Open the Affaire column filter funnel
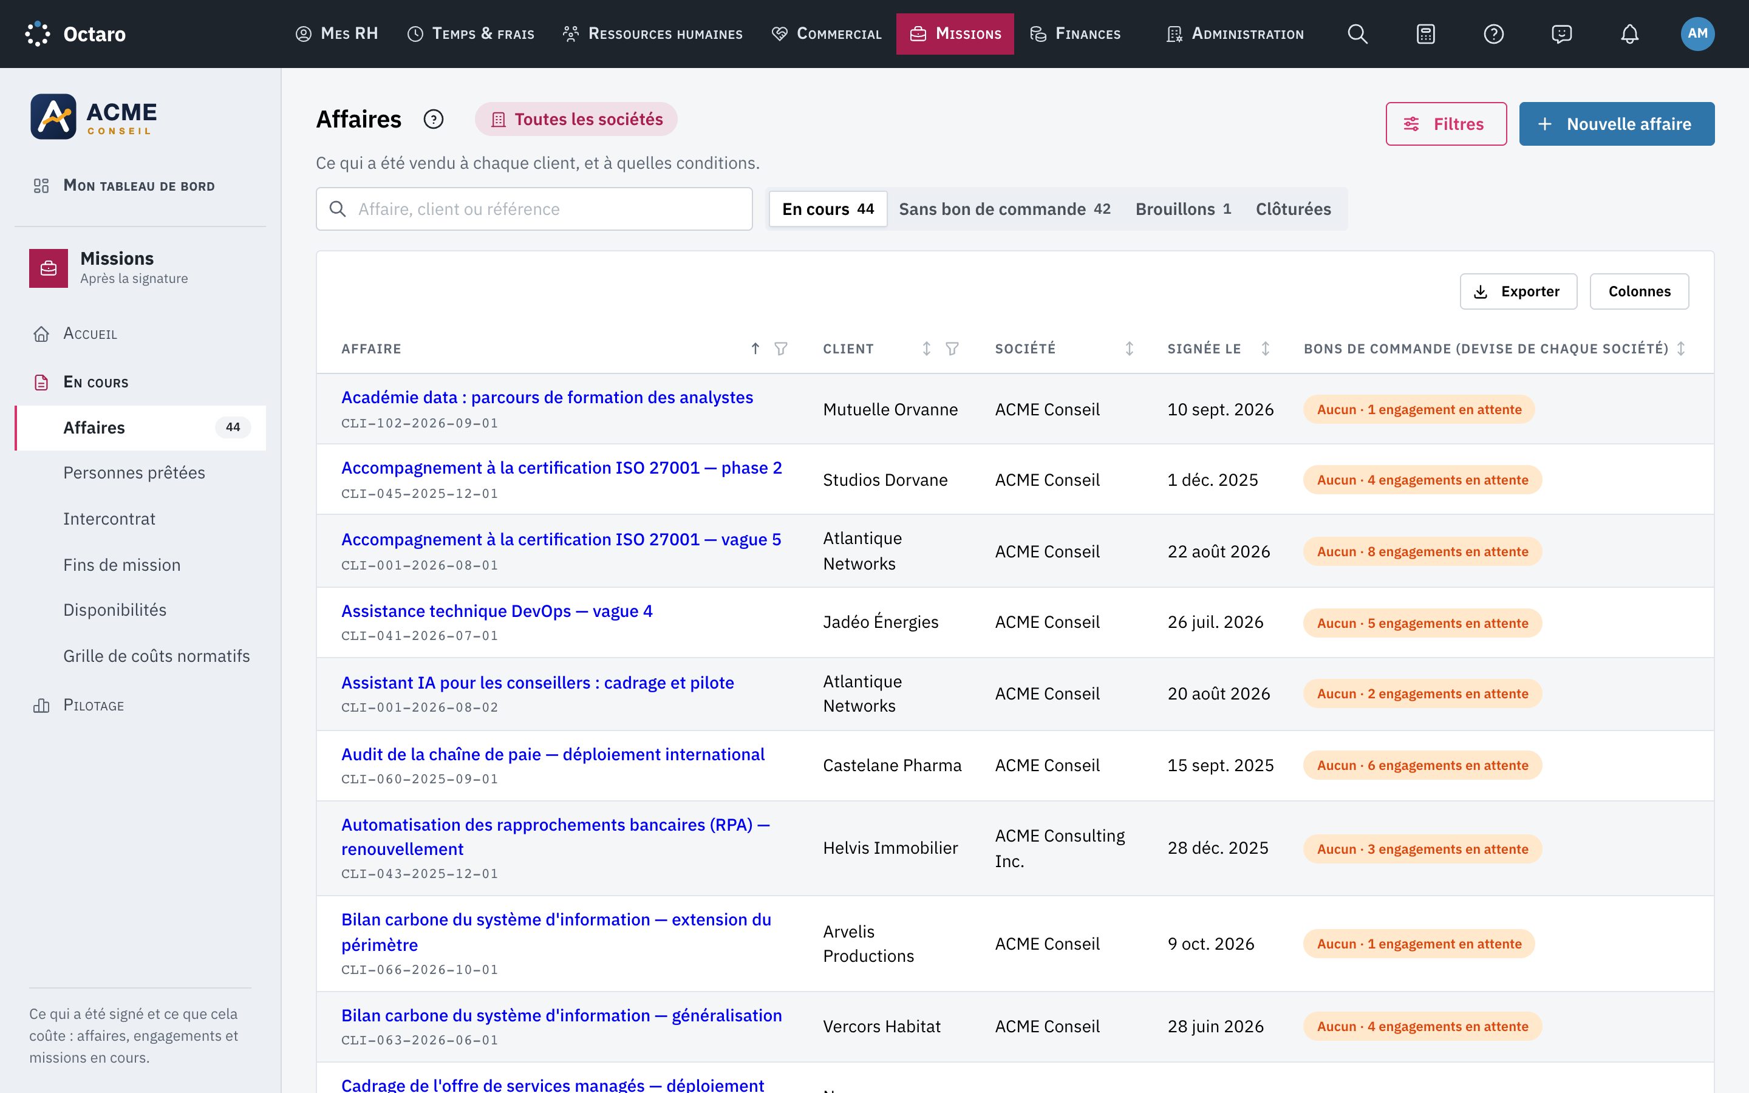This screenshot has height=1093, width=1749. pos(780,349)
